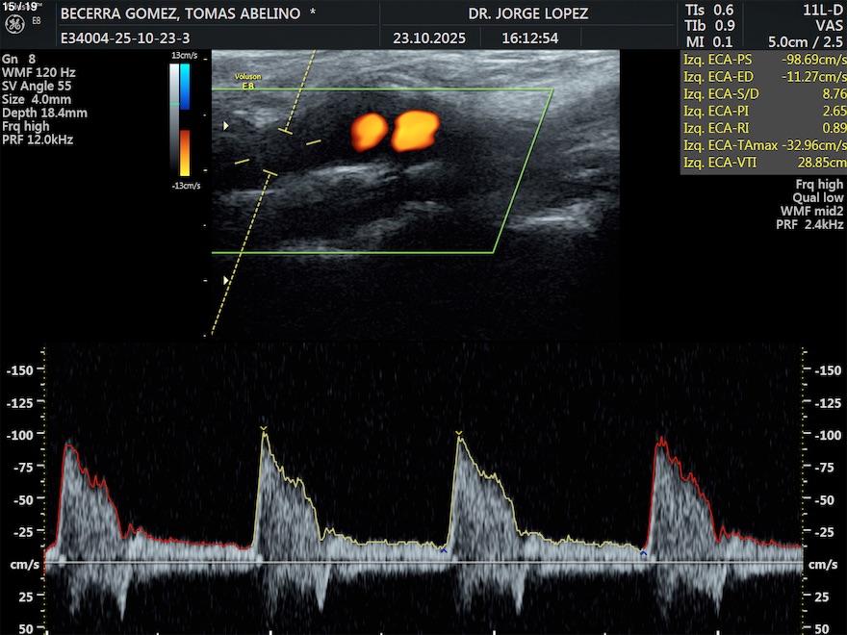Screen dimensions: 847x635
Task: Select the second peak systolic caliper marker
Action: coord(264,428)
